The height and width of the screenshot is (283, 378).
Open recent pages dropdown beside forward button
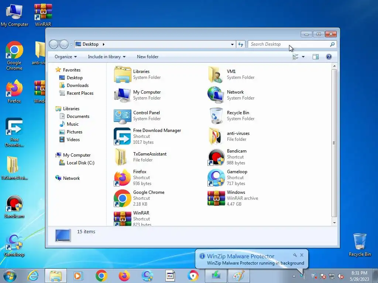point(71,44)
